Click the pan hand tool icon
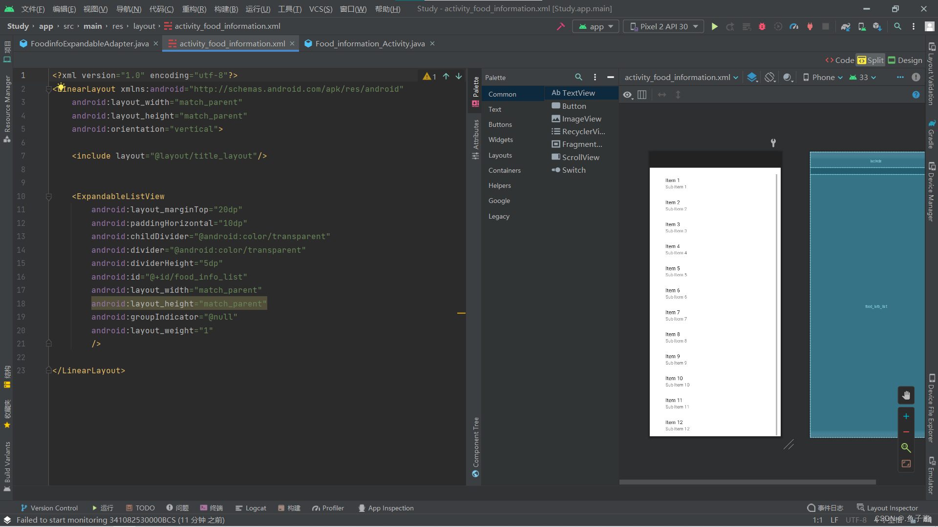 tap(906, 395)
